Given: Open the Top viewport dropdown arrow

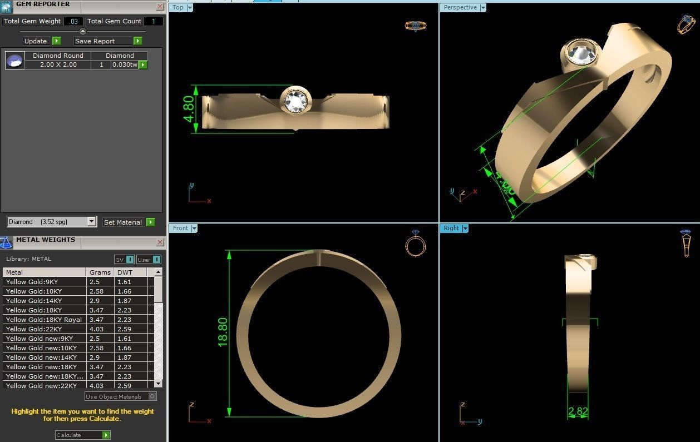Looking at the screenshot, I should (190, 7).
